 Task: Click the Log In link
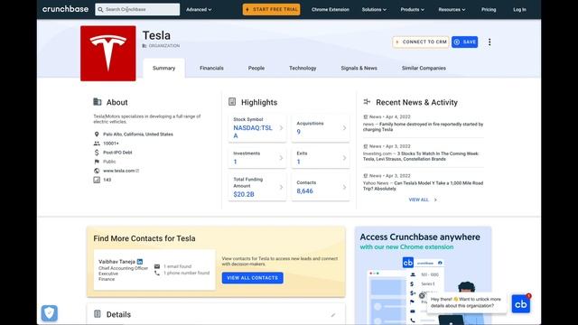[x=520, y=10]
